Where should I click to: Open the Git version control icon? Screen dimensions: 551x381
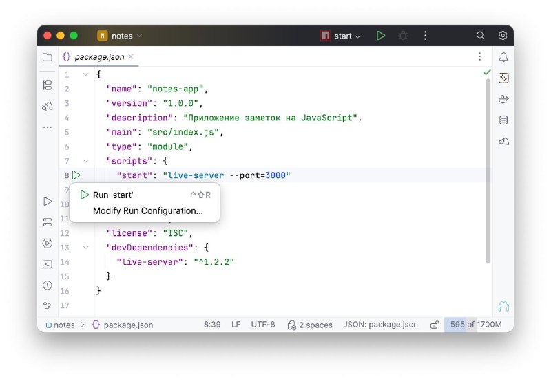click(48, 306)
